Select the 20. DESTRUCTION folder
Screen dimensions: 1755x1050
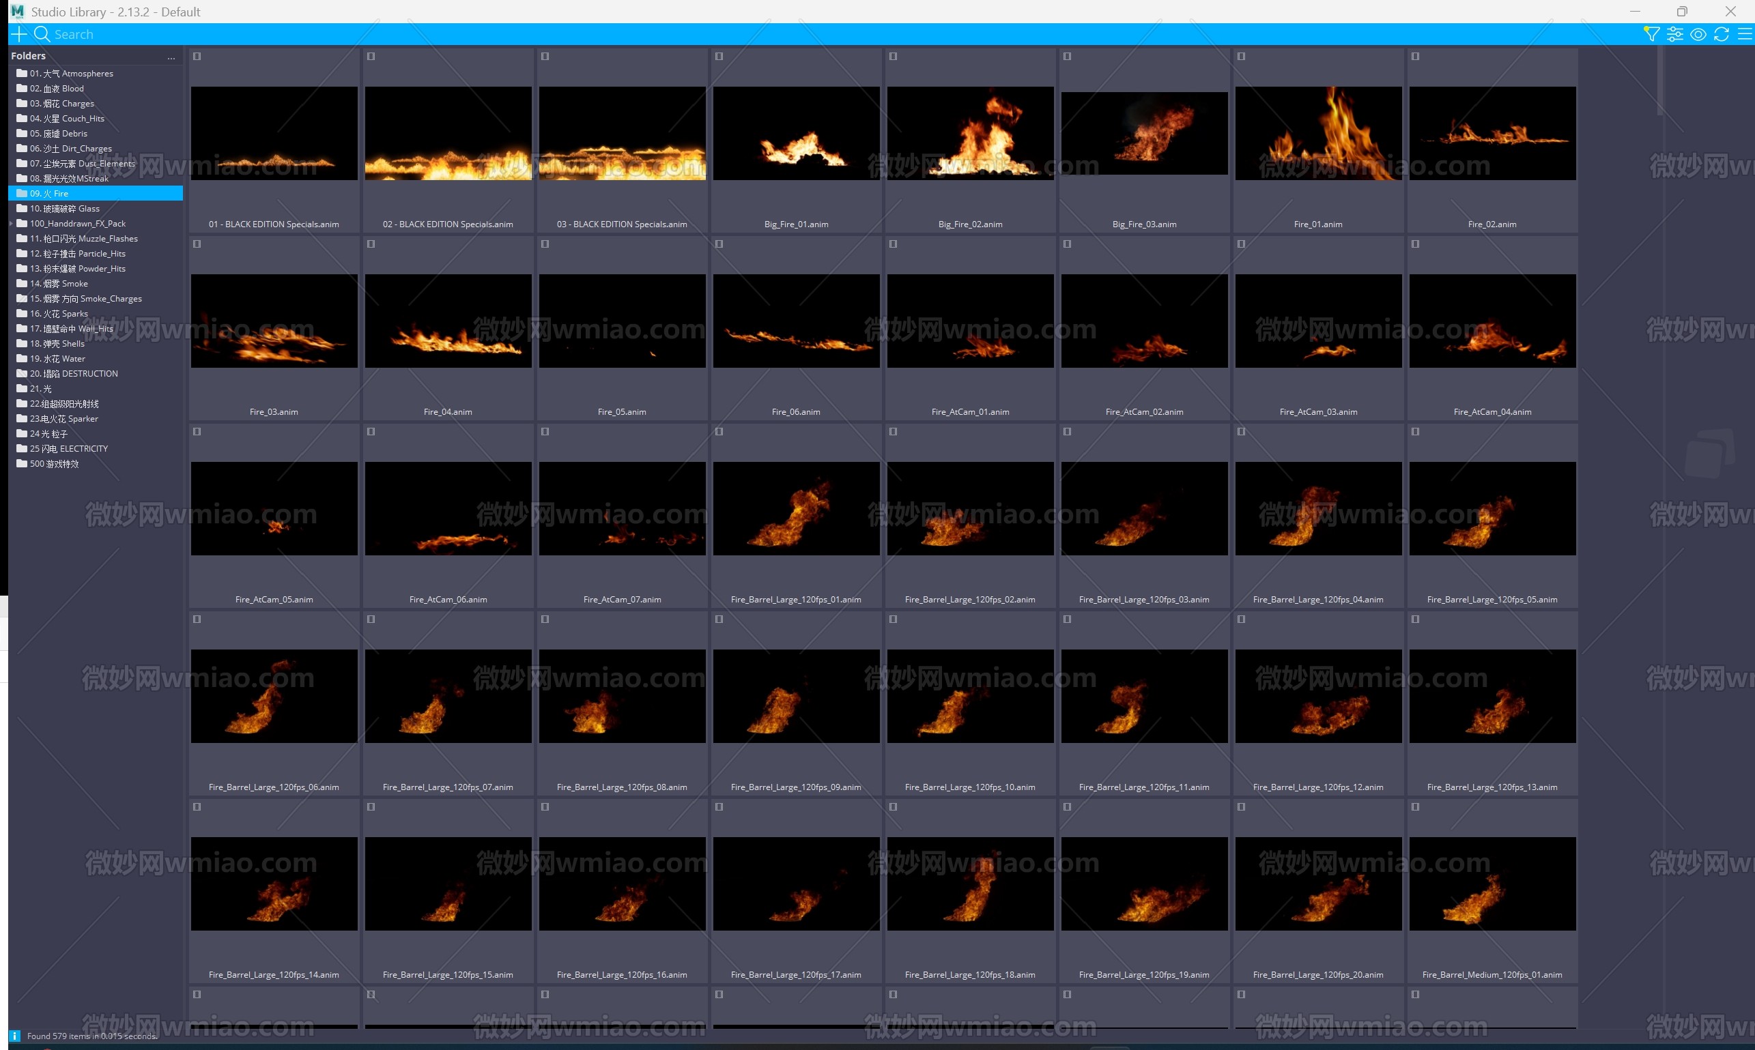pyautogui.click(x=96, y=374)
